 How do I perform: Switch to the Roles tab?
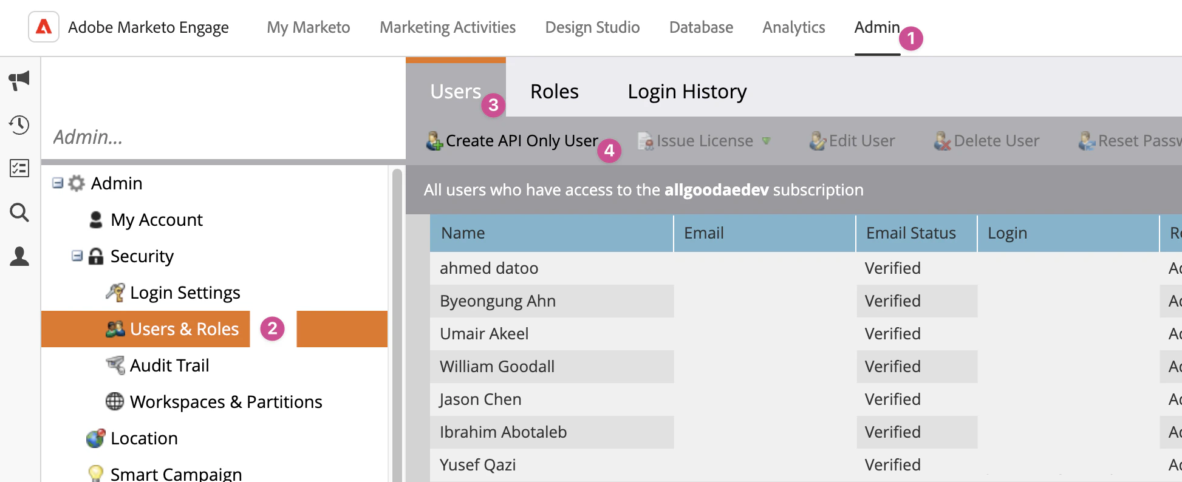tap(555, 91)
